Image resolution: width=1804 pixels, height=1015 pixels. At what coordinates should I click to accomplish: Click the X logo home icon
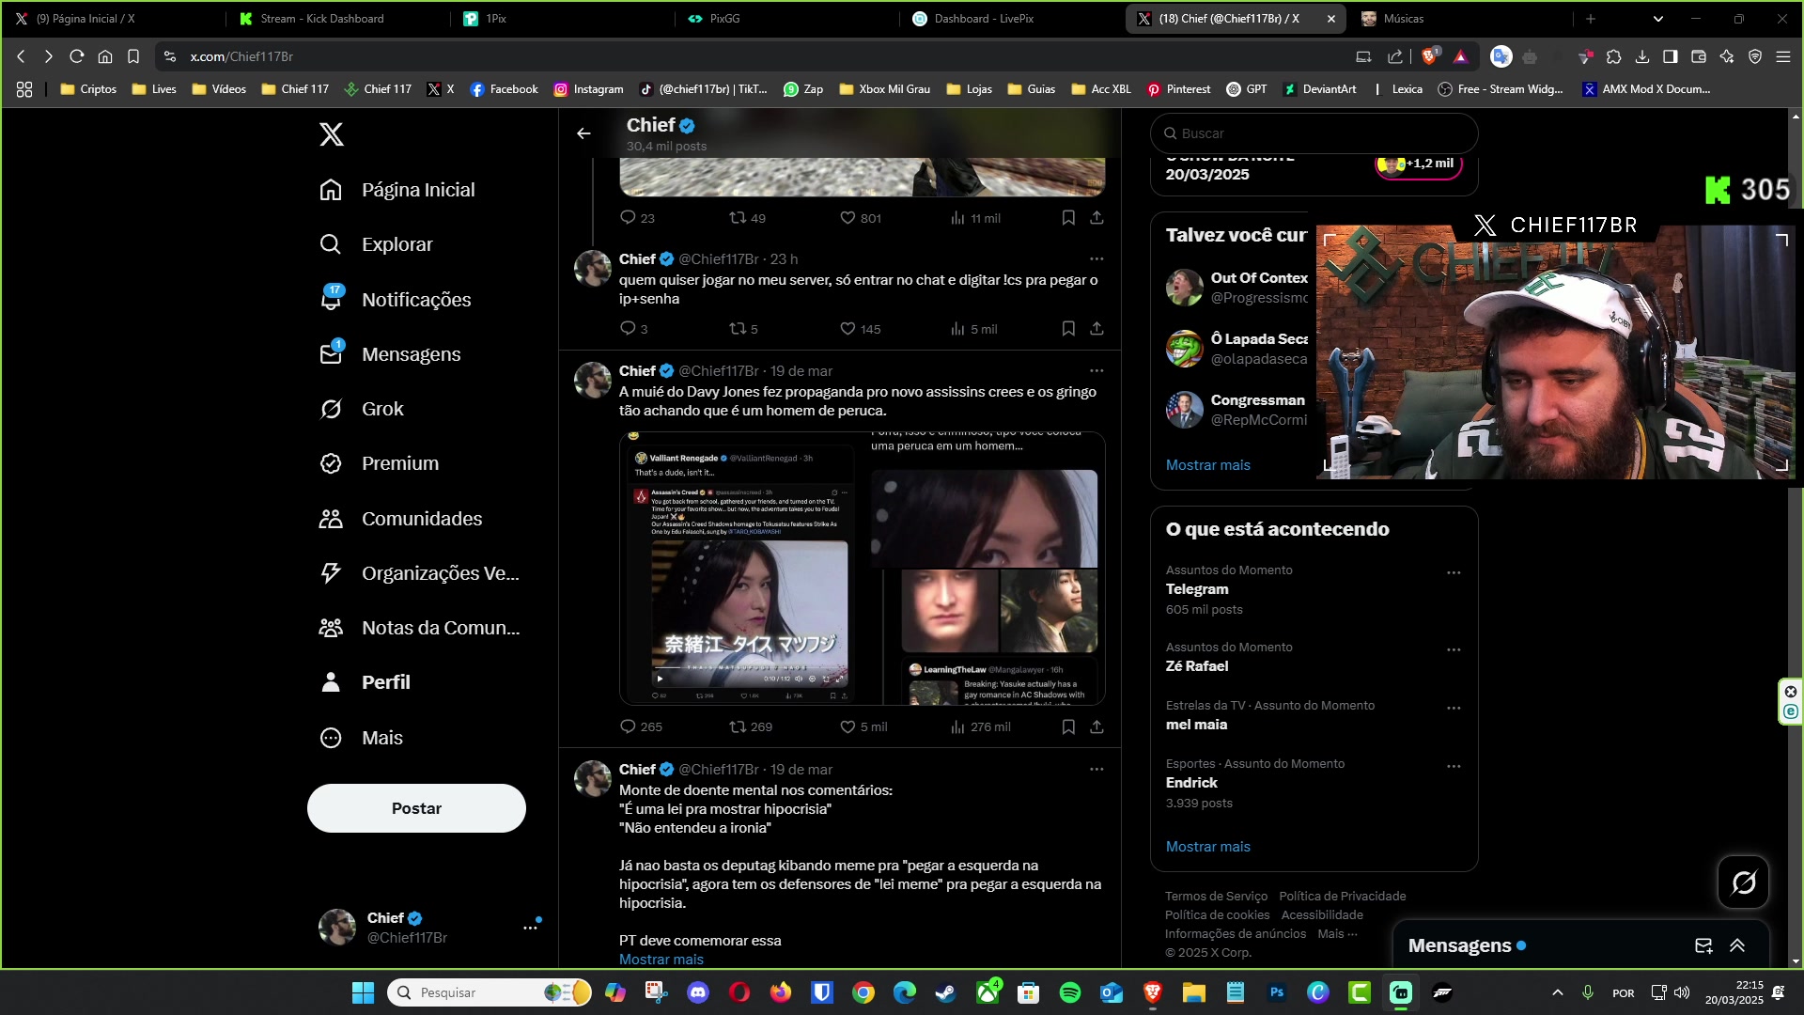[332, 134]
